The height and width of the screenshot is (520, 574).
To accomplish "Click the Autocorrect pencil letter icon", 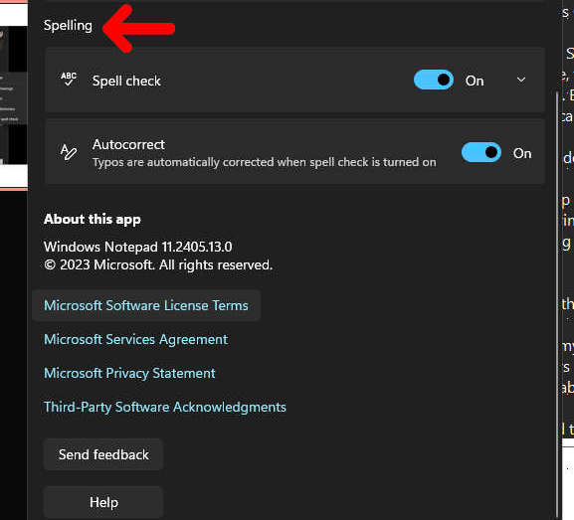I will [69, 152].
